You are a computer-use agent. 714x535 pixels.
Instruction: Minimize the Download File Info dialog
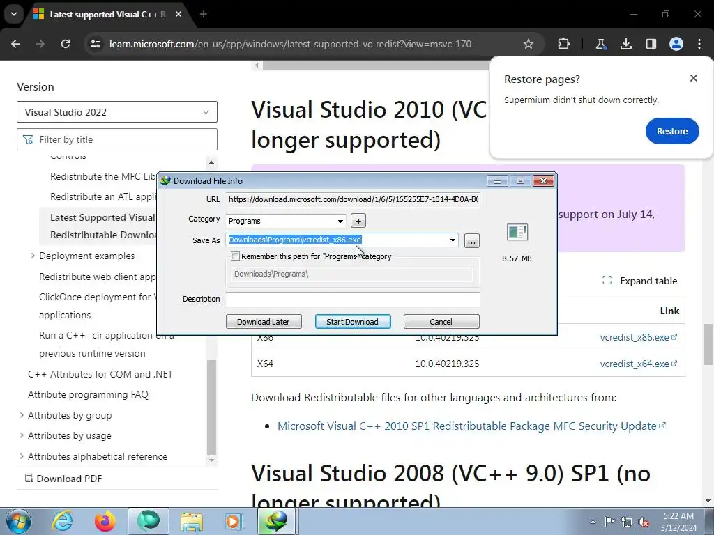pyautogui.click(x=497, y=181)
